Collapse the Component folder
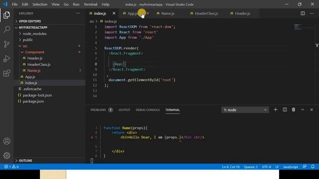This screenshot has height=179, width=319. (34, 52)
